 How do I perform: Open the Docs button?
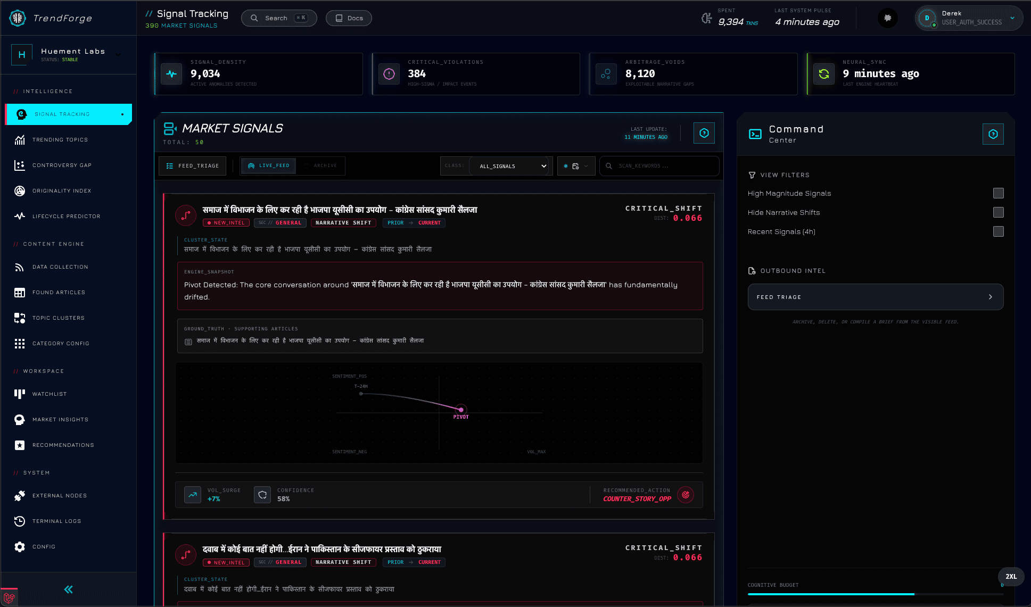[x=349, y=18]
